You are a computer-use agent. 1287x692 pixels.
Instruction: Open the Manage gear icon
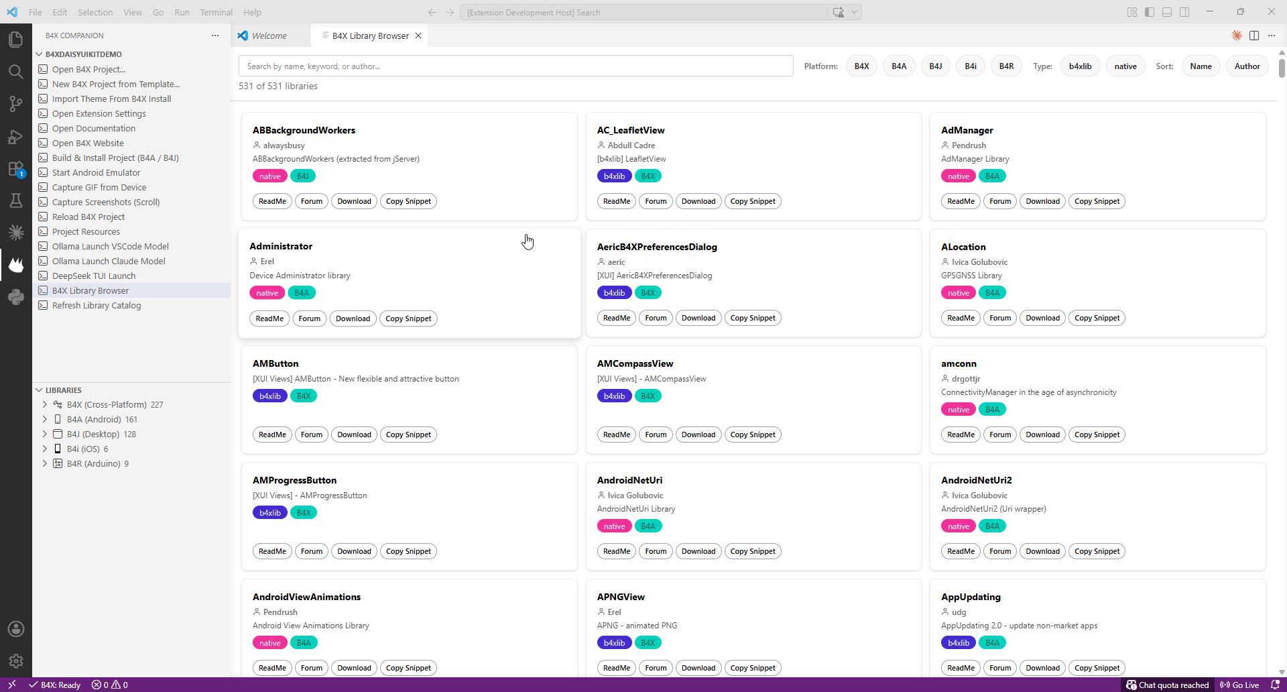click(16, 661)
